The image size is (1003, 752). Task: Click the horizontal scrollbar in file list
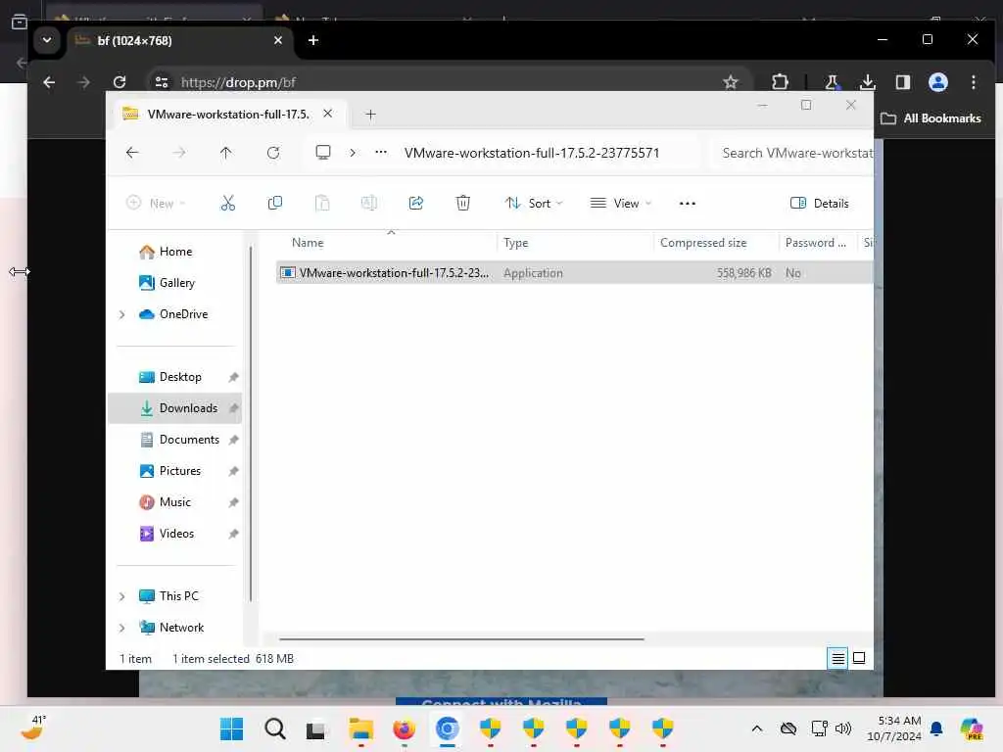(x=461, y=638)
